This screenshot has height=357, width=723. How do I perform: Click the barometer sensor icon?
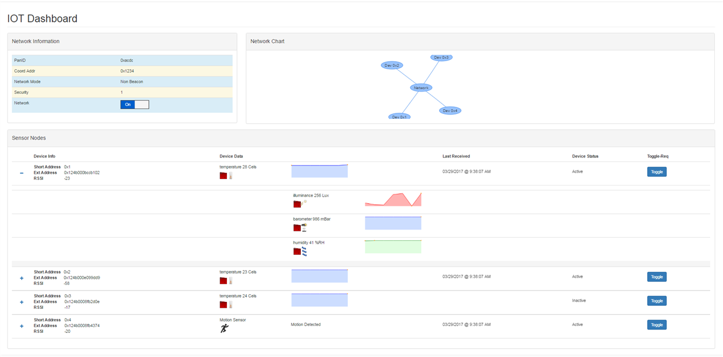[x=304, y=227]
